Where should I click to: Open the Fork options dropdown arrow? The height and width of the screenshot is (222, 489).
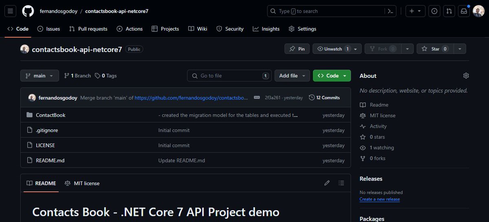[407, 49]
